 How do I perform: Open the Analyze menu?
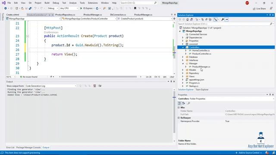(73, 3)
